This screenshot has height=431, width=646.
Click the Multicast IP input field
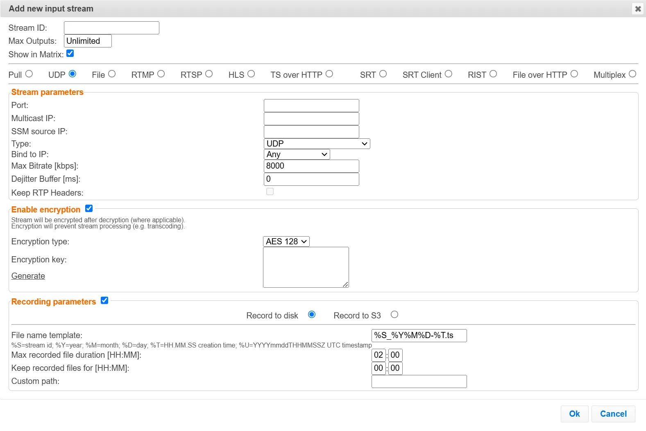pyautogui.click(x=311, y=119)
